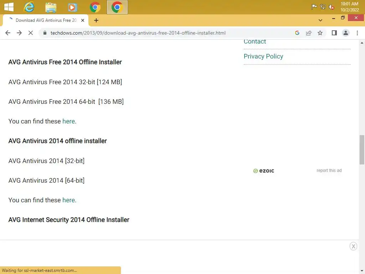365x274 pixels.
Task: Click 'AVG Internet Security 2014 Offline Installer' heading
Action: tap(69, 220)
